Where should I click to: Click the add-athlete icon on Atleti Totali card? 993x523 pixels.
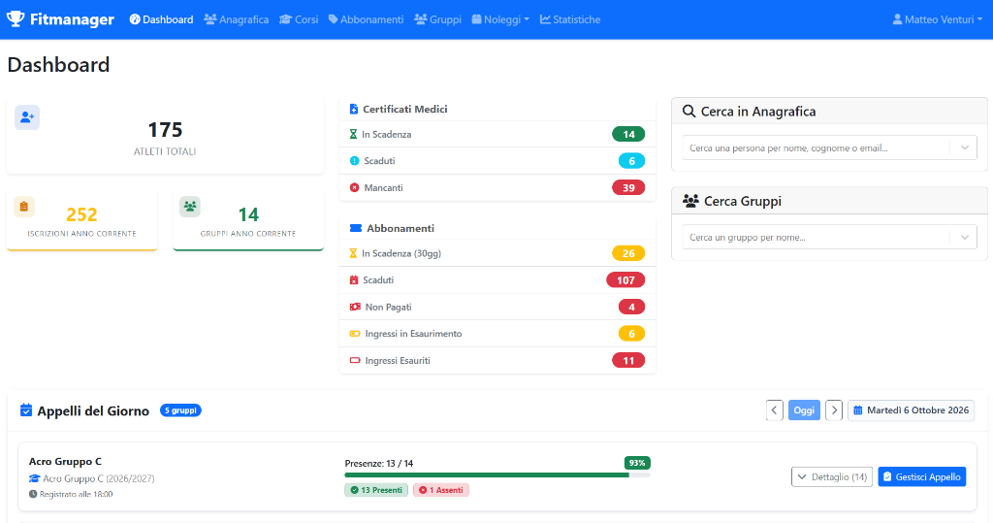point(27,117)
